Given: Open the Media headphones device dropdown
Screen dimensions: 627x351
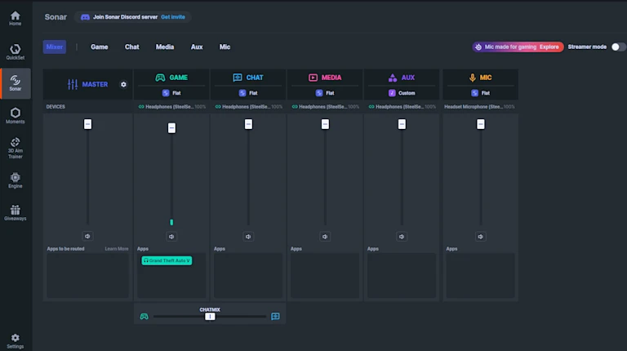Looking at the screenshot, I should [x=325, y=107].
